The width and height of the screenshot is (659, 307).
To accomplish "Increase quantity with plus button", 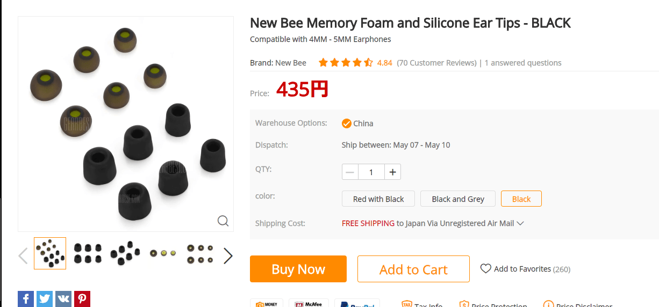I will [x=392, y=172].
